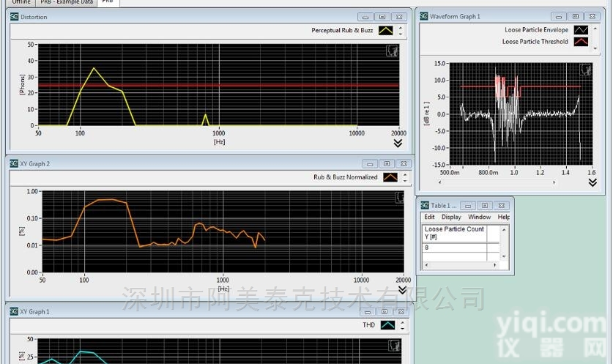
Task: Click the Rub & Buzz Normalized plot swatch
Action: click(391, 177)
